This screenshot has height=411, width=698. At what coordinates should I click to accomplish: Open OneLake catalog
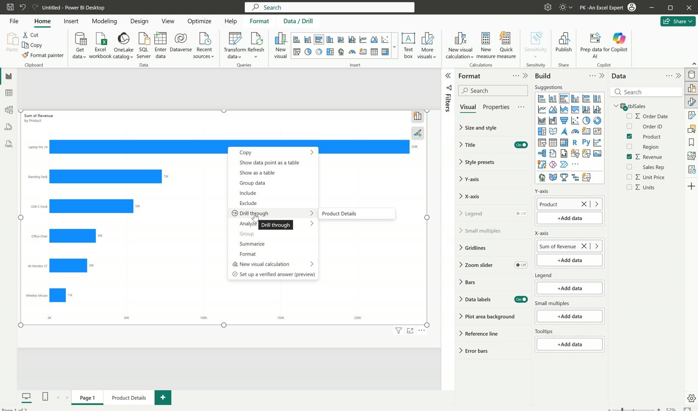123,45
